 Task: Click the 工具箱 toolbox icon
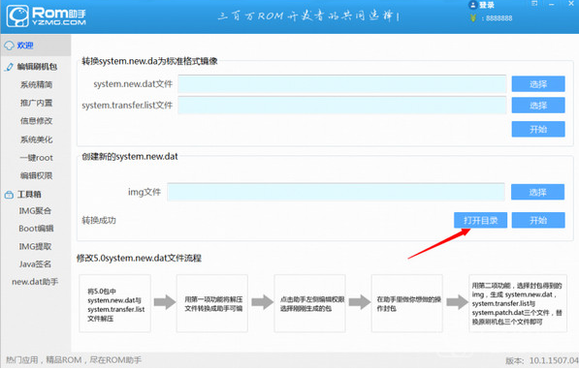(9, 195)
